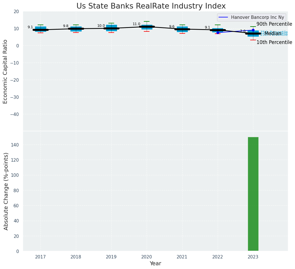Click the 10th Percentile annotation
This screenshot has width=295, height=269.
click(274, 42)
